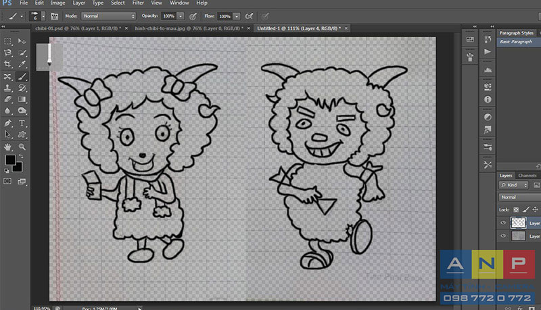541x310 pixels.
Task: Select the Eraser tool
Action: tap(7, 99)
